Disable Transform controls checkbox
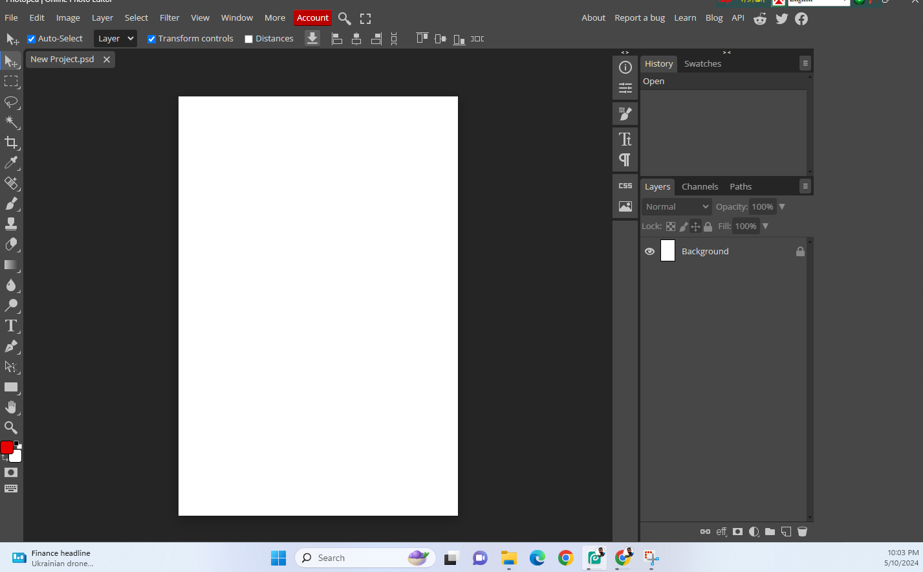 (151, 39)
